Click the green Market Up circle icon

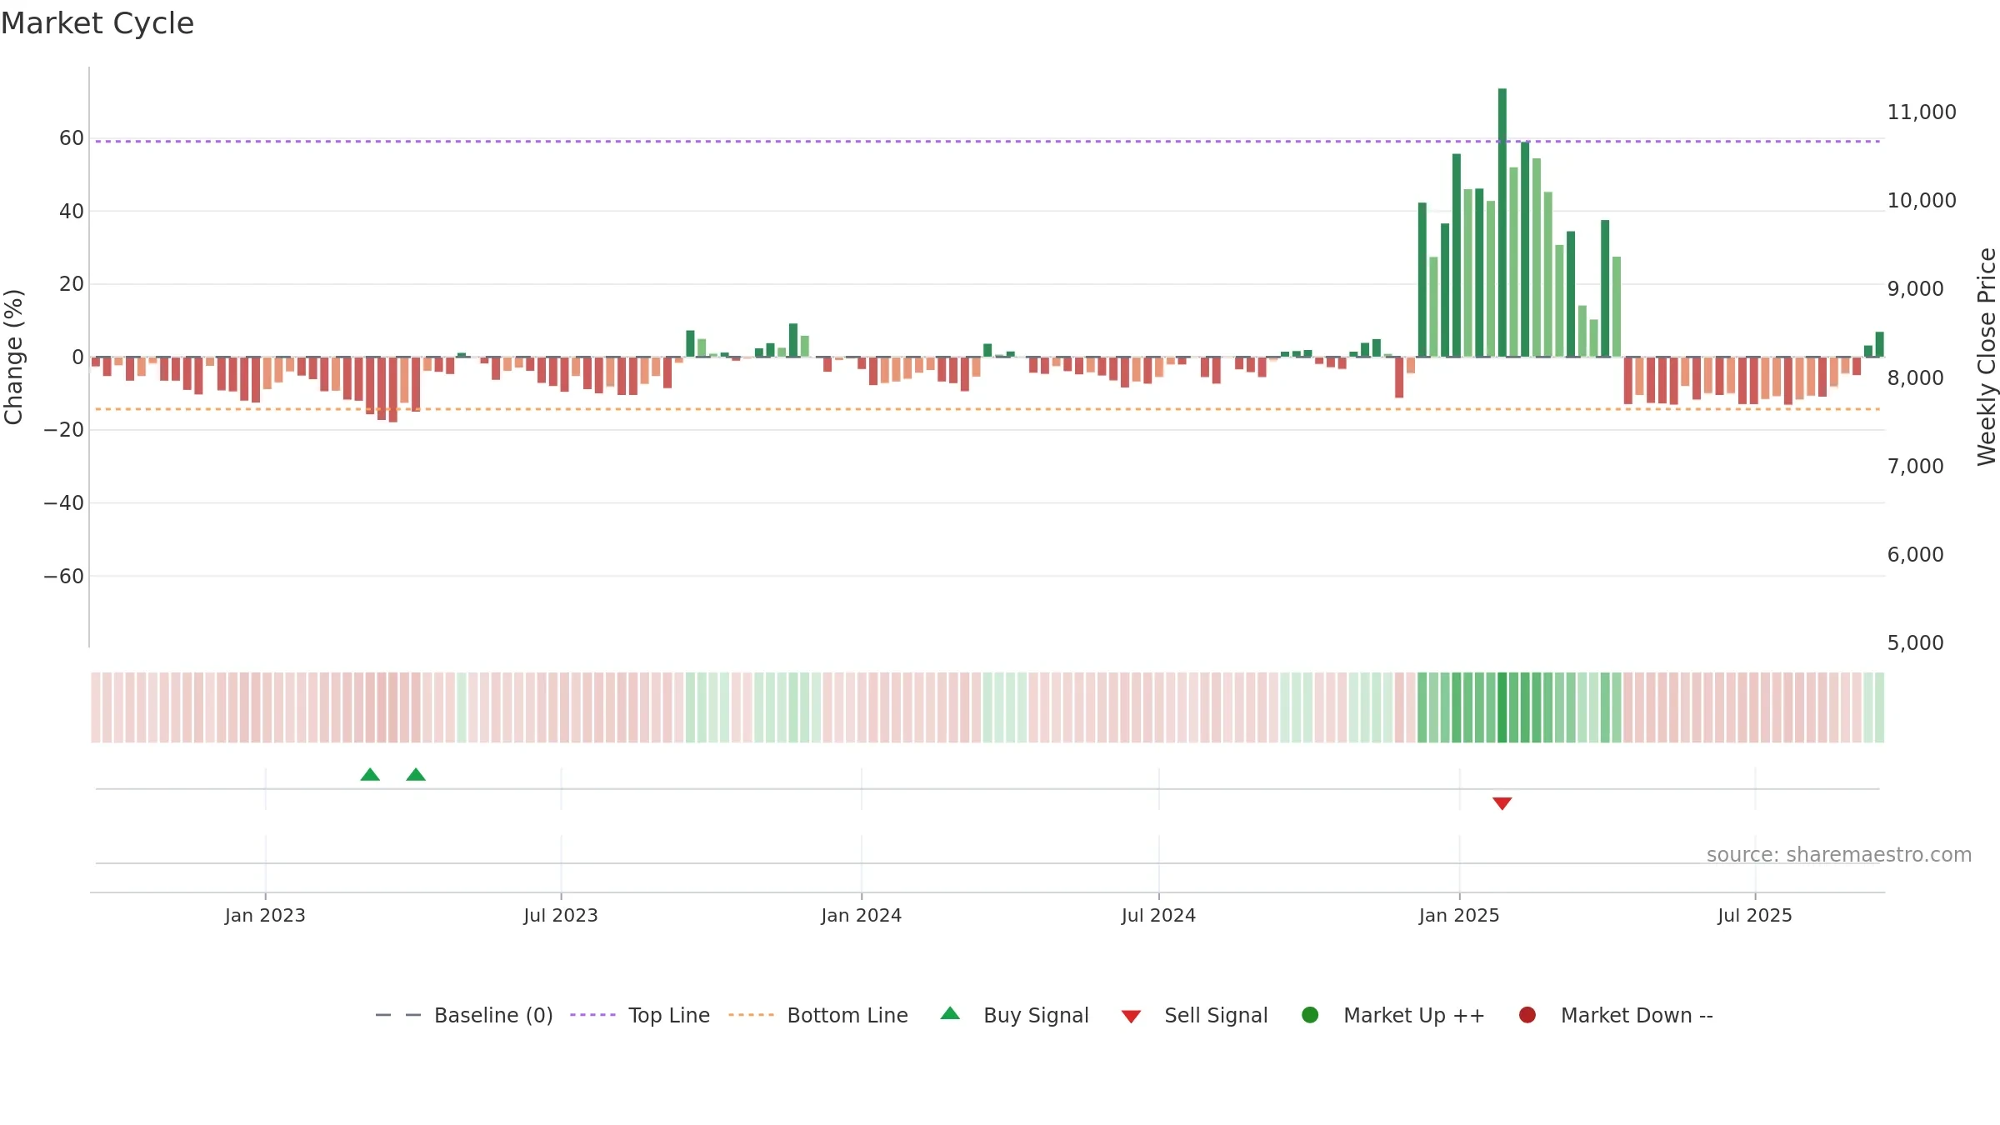1310,1015
